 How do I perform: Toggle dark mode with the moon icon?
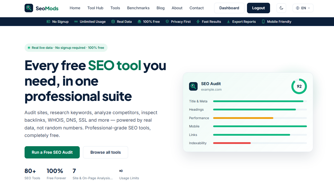point(281,8)
